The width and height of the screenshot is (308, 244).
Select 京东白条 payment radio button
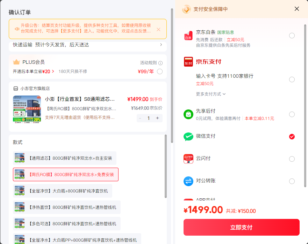pyautogui.click(x=292, y=36)
